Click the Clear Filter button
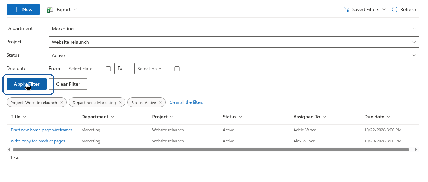Image resolution: width=428 pixels, height=182 pixels. [x=68, y=84]
